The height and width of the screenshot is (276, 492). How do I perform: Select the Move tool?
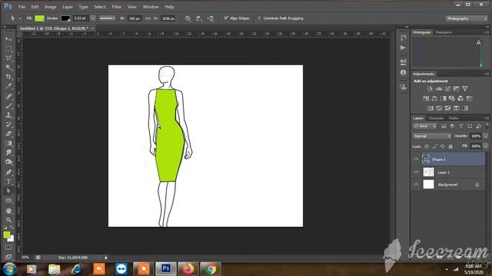(8, 39)
